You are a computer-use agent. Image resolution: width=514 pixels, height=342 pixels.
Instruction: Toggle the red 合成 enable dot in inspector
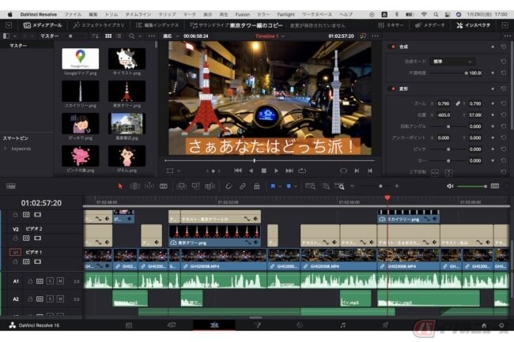(393, 47)
